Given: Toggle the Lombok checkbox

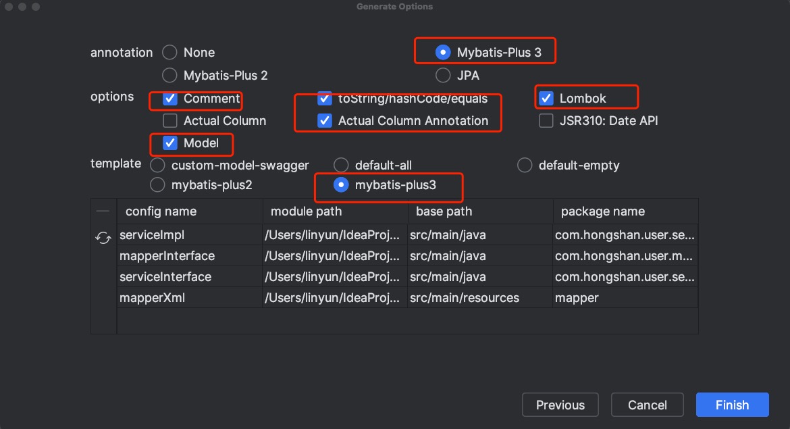Looking at the screenshot, I should (x=546, y=99).
